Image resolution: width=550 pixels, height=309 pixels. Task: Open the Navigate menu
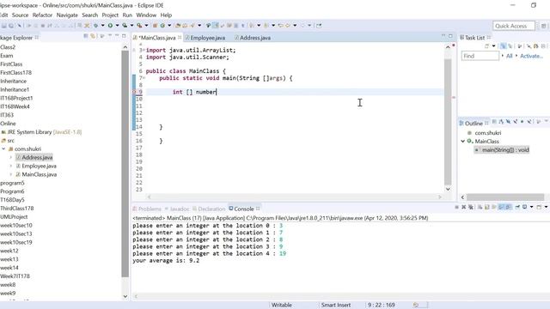coord(67,15)
